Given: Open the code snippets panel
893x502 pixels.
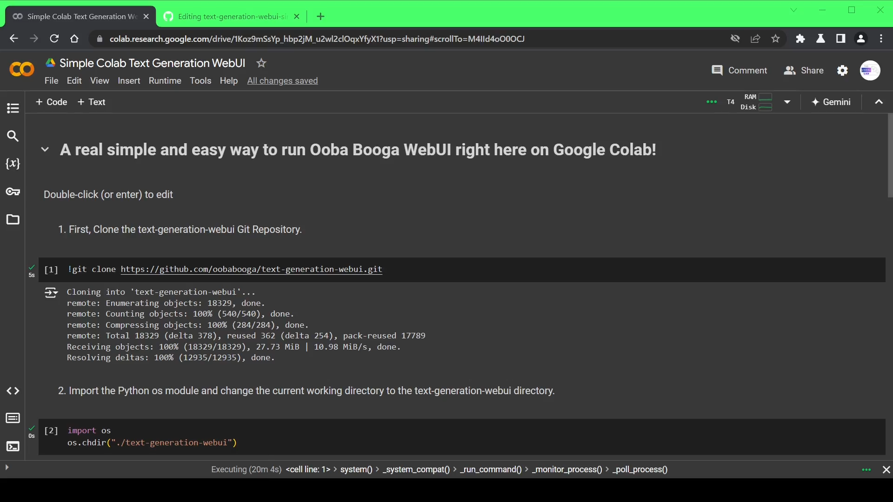Looking at the screenshot, I should pos(13,391).
